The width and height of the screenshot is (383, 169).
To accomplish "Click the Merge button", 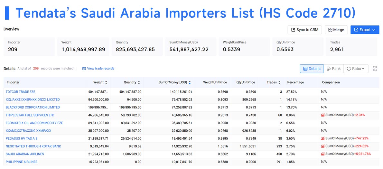I will tap(336, 30).
